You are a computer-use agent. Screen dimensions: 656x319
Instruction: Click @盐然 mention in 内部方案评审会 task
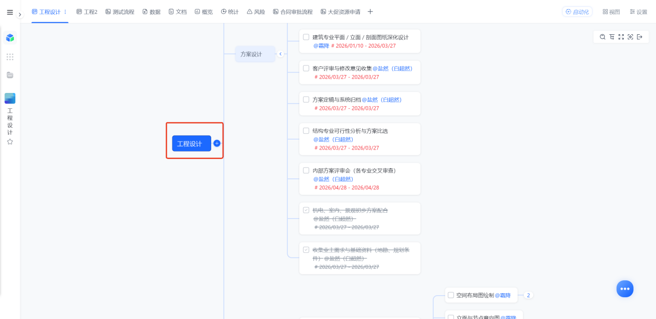click(333, 179)
